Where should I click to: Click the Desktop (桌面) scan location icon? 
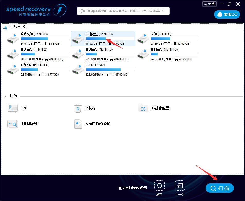click(x=13, y=108)
